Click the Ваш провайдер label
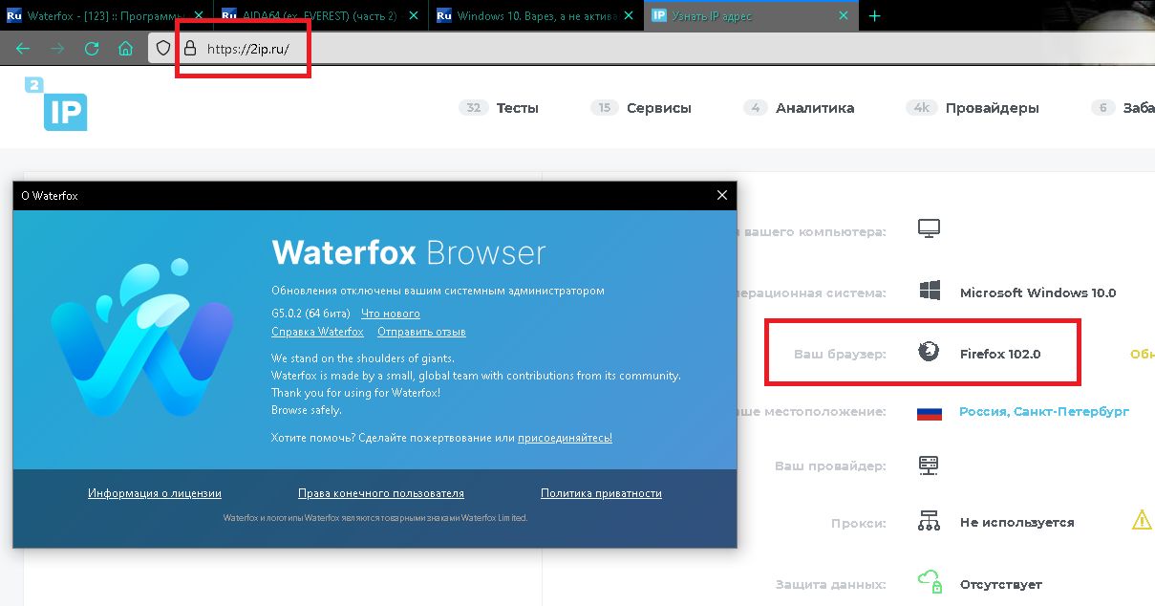 click(830, 466)
